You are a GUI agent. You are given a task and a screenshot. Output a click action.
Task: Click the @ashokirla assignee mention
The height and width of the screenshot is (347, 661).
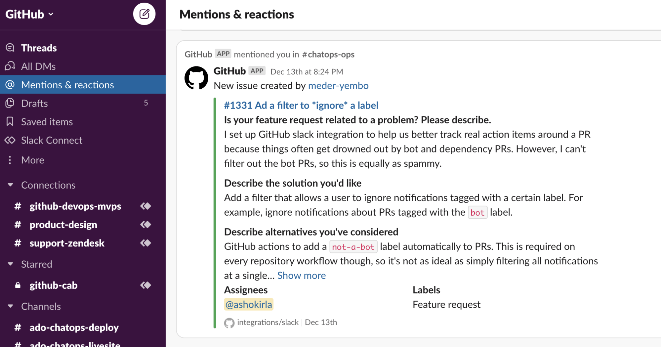[249, 304]
